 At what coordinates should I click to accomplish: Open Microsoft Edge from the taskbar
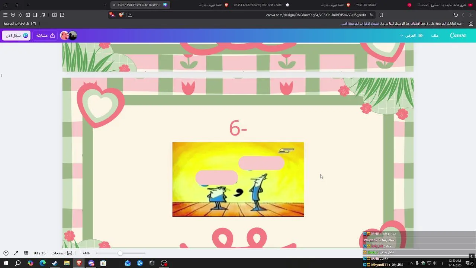(42, 263)
